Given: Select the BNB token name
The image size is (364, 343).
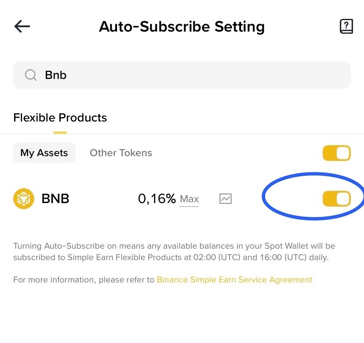Looking at the screenshot, I should pos(55,199).
